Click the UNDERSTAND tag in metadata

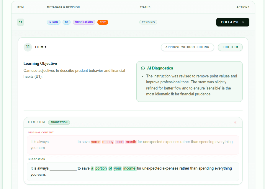[84, 22]
